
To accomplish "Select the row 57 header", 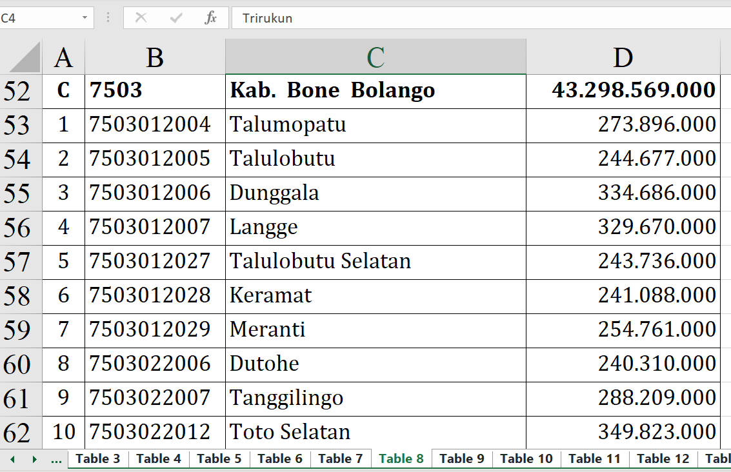I will [17, 262].
